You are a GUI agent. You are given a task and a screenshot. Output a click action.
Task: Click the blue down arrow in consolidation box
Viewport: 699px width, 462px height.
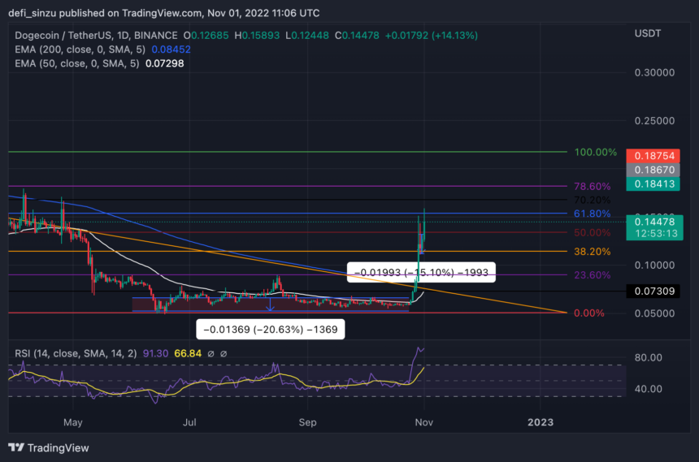point(270,304)
